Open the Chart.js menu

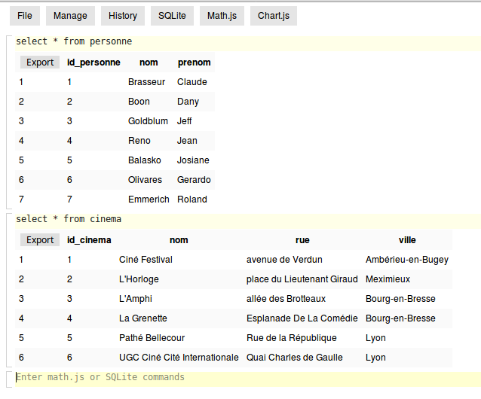click(273, 15)
